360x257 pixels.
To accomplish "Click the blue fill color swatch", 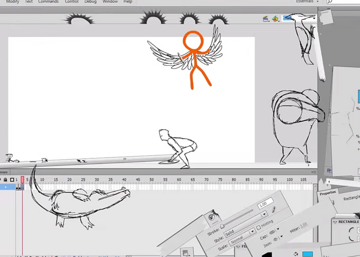I will 308,254.
